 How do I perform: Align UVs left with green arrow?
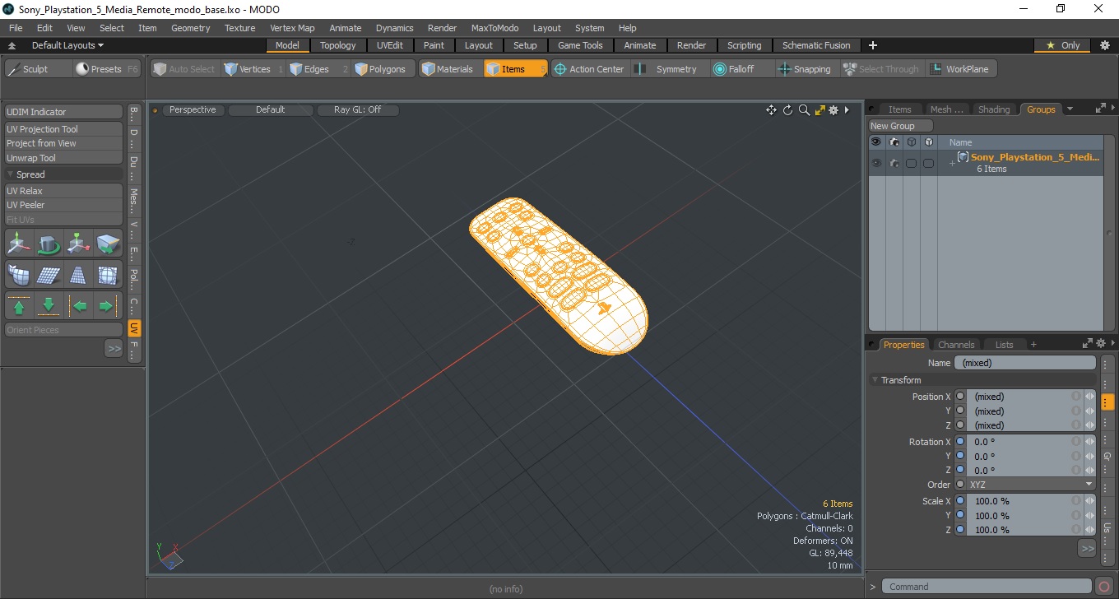coord(79,306)
